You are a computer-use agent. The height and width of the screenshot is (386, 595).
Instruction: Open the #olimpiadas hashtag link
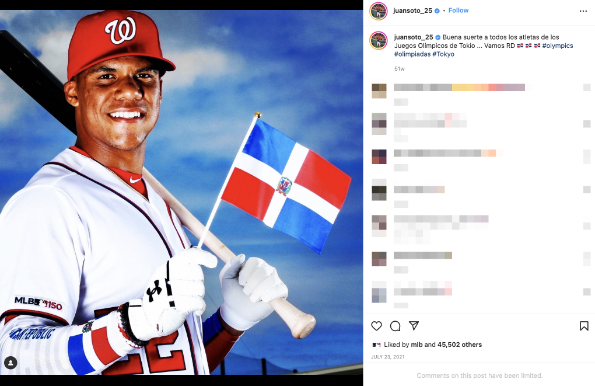pyautogui.click(x=412, y=54)
